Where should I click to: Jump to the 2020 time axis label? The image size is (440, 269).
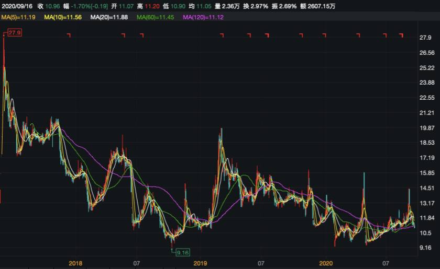[326, 263]
